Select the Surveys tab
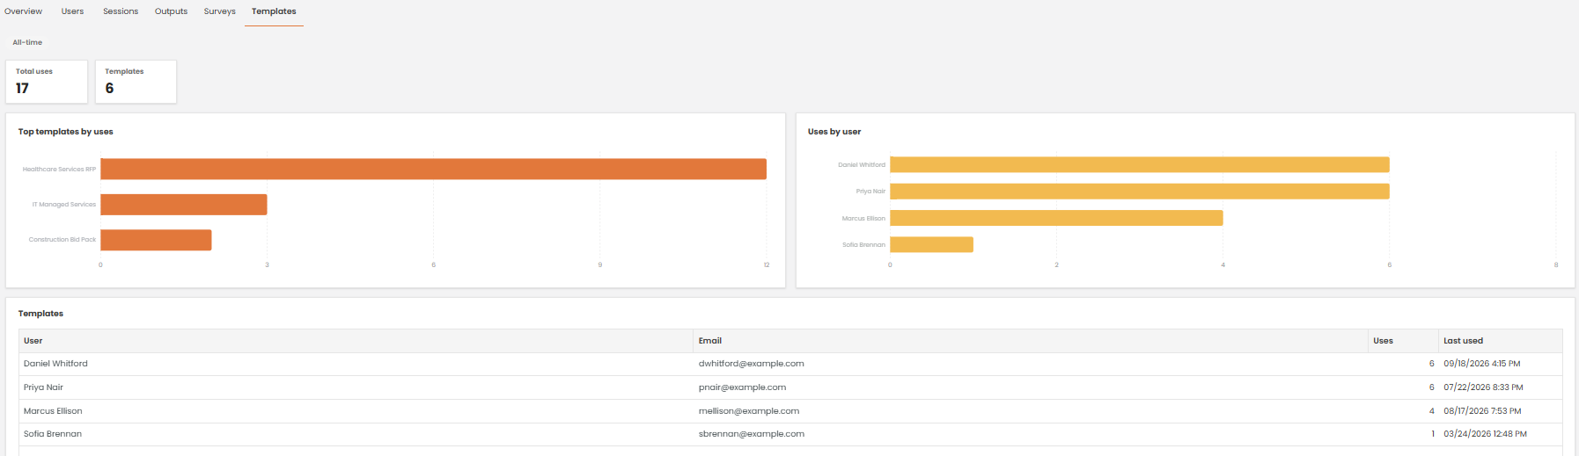The width and height of the screenshot is (1579, 456). tap(219, 11)
